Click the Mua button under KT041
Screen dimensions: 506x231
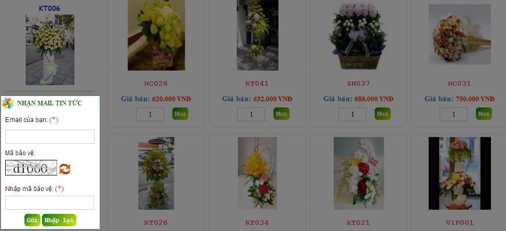(x=281, y=114)
